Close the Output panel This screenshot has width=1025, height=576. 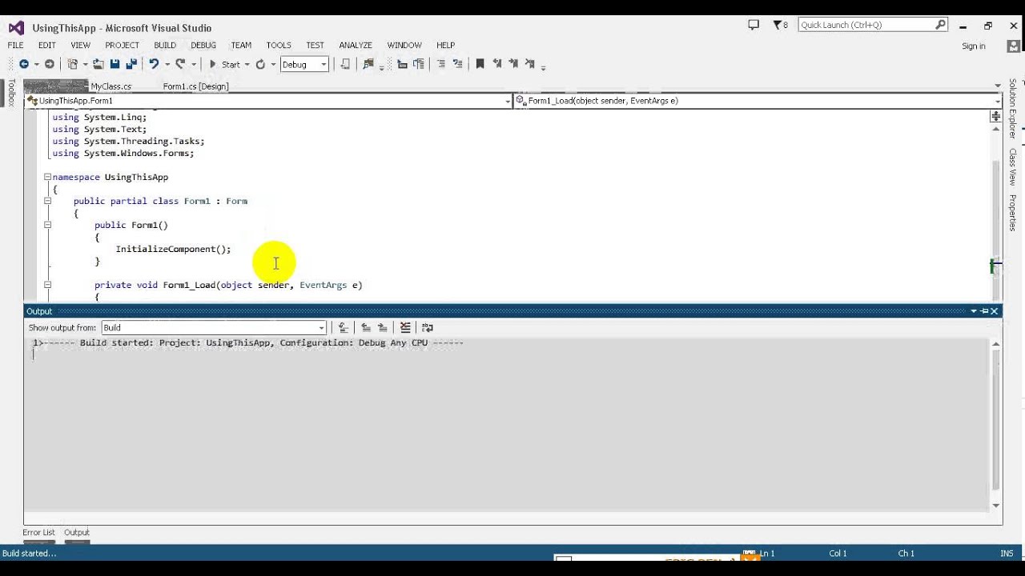point(995,311)
